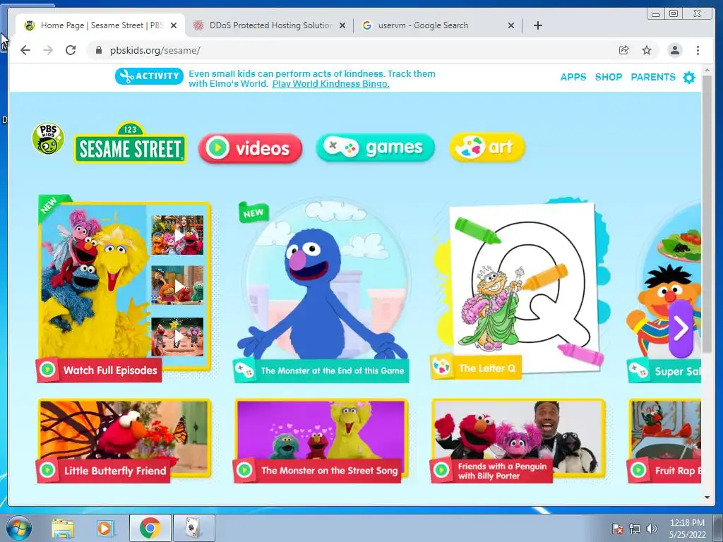Screen dimensions: 723x542
Task: Switch to DDoS Protected Hosting tab
Action: (x=269, y=25)
